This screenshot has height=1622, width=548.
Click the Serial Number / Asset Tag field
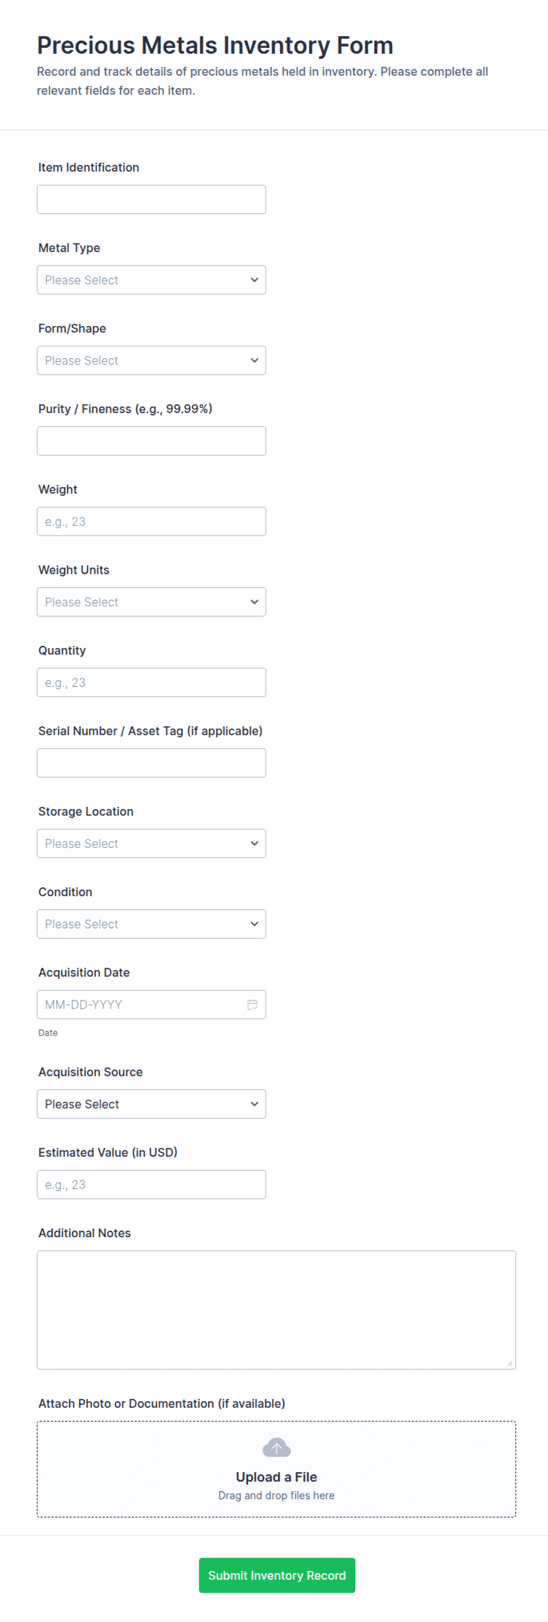[151, 763]
